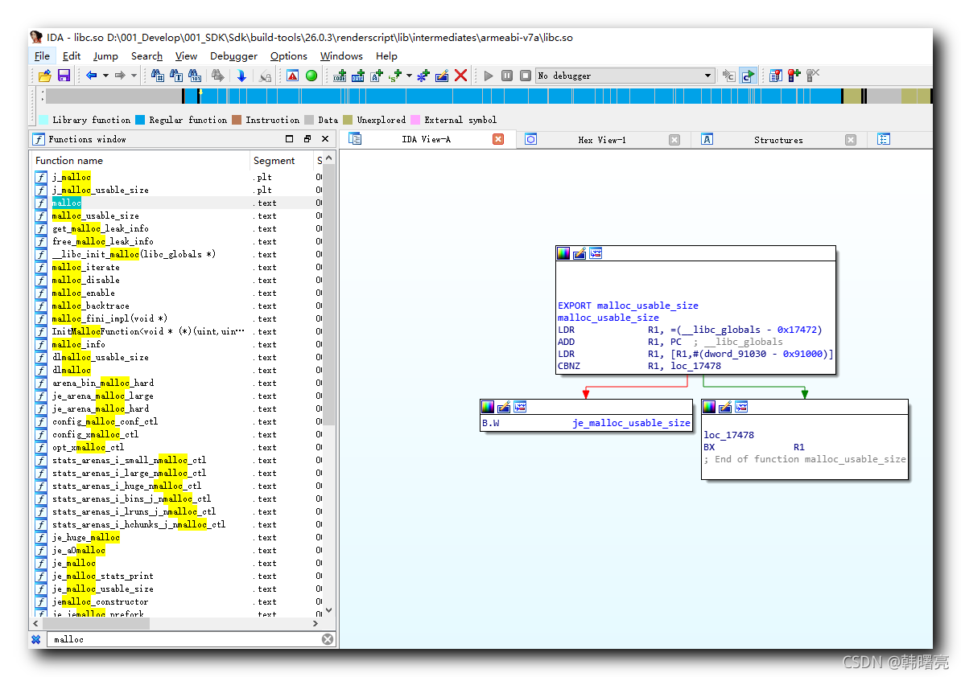Click the Open file toolbar icon
The width and height of the screenshot is (961, 677).
point(45,76)
